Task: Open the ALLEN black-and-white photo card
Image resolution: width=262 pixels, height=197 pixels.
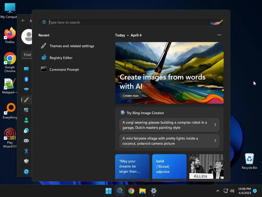Action: [x=206, y=166]
